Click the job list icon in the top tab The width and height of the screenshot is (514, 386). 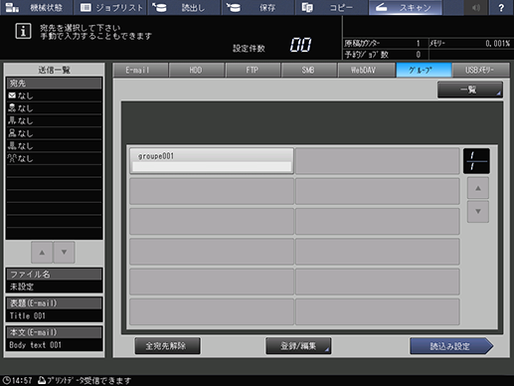coord(86,7)
